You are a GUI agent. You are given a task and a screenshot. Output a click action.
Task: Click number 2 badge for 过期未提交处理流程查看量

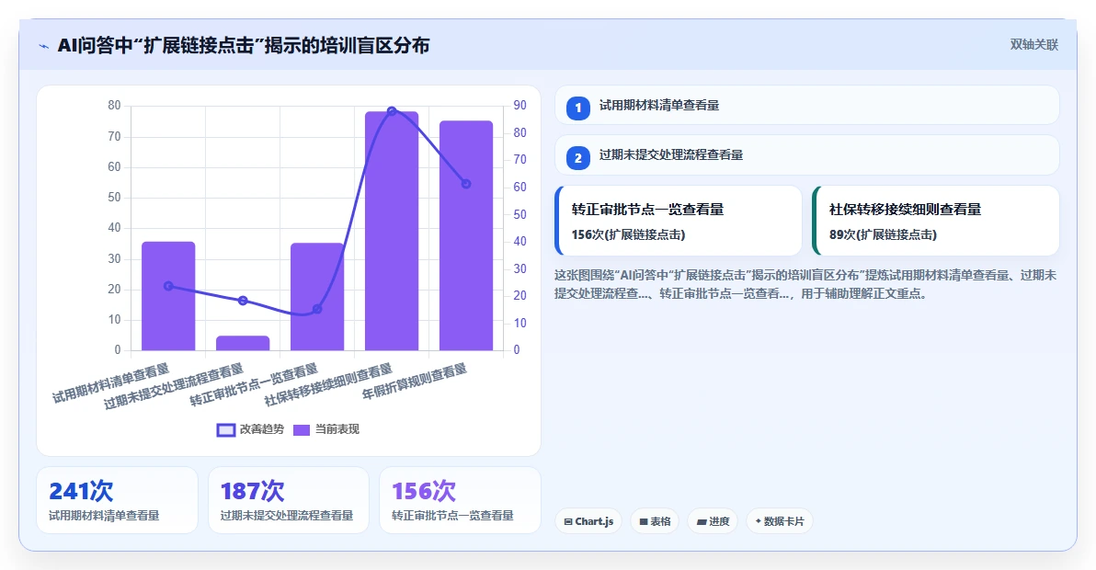pyautogui.click(x=578, y=157)
